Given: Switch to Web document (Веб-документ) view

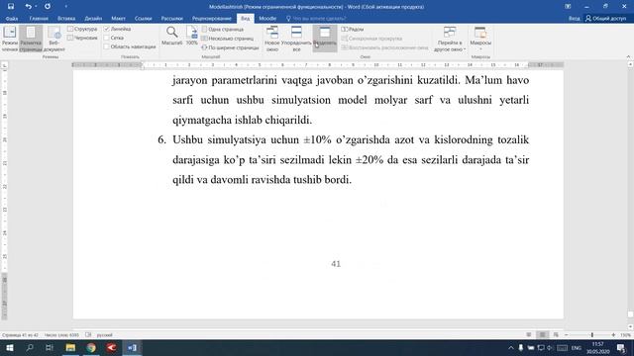Looking at the screenshot, I should pos(53,39).
